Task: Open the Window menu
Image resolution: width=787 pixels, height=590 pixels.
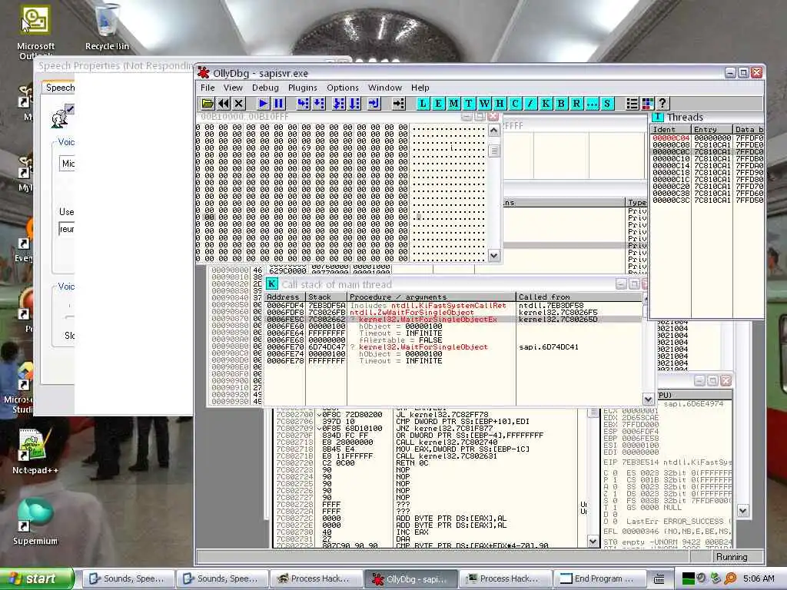Action: pyautogui.click(x=384, y=88)
